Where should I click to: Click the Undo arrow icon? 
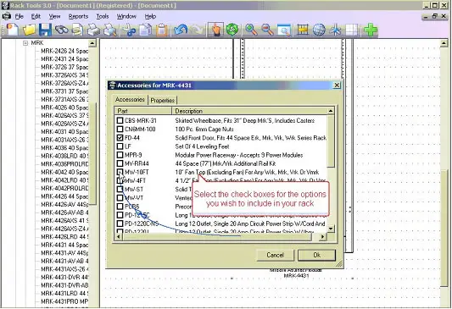coord(181,30)
